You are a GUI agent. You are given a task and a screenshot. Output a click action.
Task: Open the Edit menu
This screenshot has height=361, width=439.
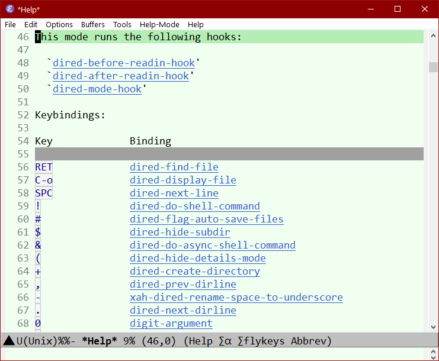31,25
